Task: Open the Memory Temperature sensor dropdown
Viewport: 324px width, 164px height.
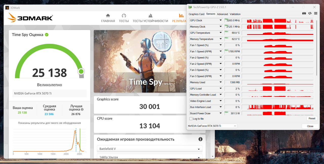Action: click(x=220, y=39)
